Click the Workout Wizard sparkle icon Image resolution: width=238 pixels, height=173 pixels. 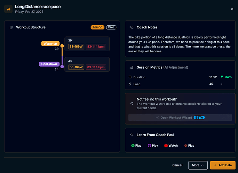(132, 103)
